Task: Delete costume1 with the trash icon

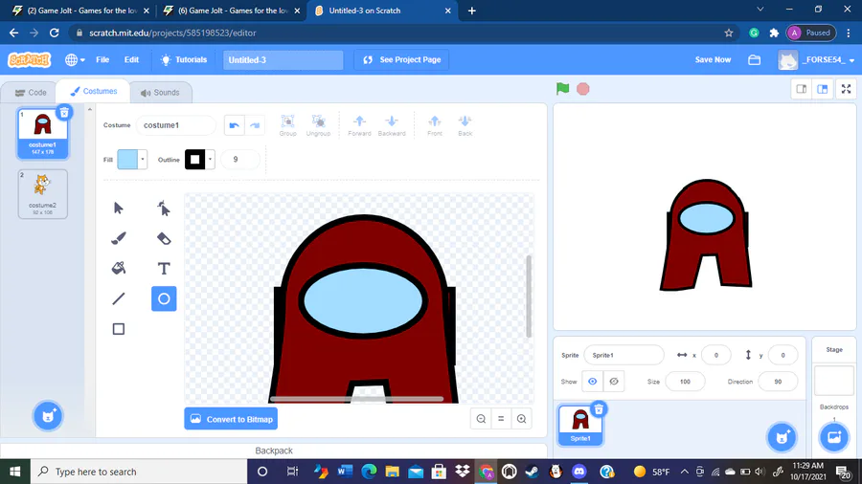Action: 64,113
